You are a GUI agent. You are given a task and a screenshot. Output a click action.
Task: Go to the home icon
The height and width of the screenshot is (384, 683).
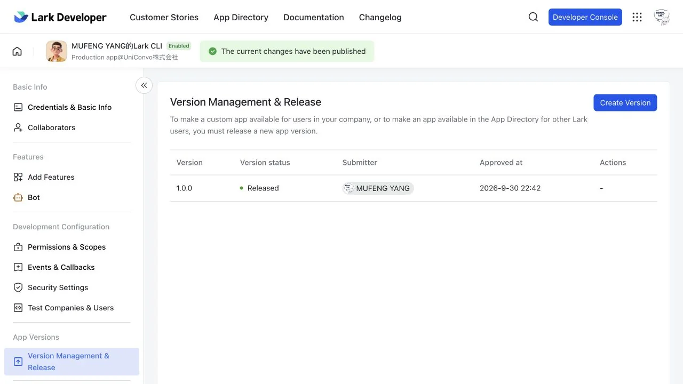tap(17, 51)
